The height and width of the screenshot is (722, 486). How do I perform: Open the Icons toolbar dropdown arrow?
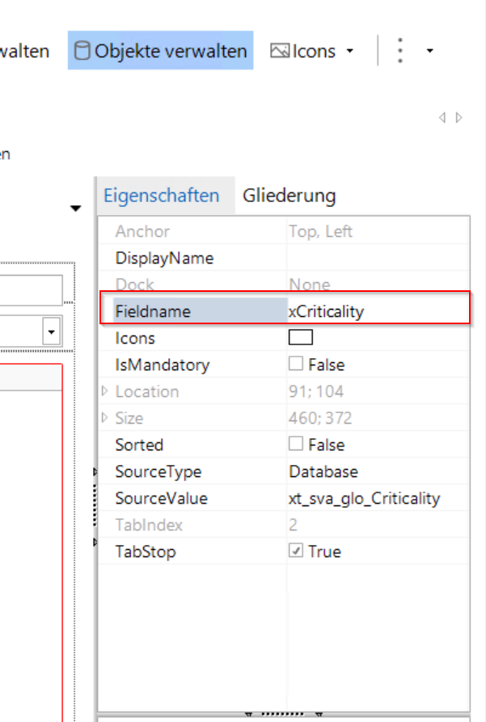[x=349, y=51]
